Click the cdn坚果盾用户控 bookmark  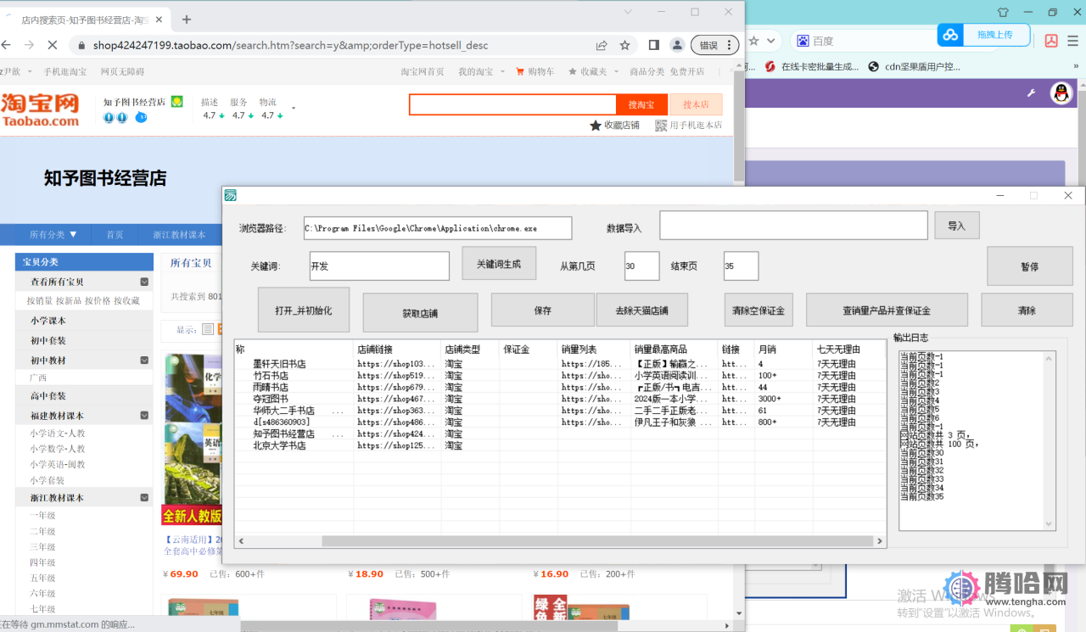pyautogui.click(x=915, y=66)
